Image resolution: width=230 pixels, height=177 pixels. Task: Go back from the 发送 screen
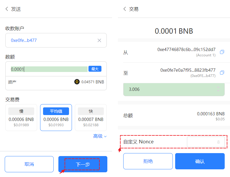(7, 9)
